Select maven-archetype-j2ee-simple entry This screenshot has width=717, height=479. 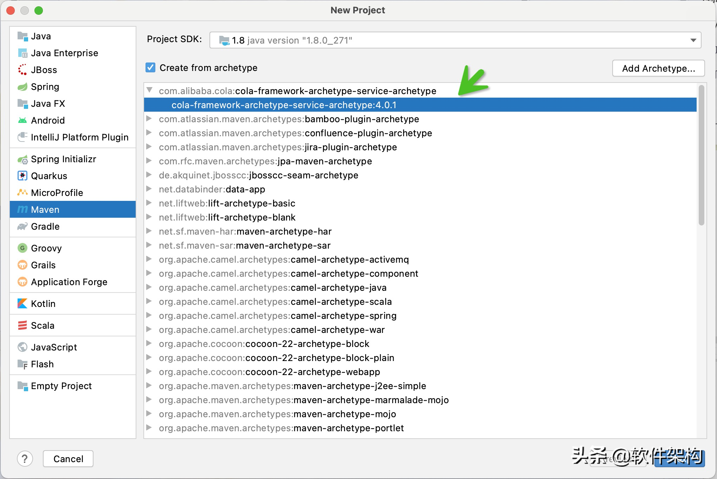tap(420, 386)
